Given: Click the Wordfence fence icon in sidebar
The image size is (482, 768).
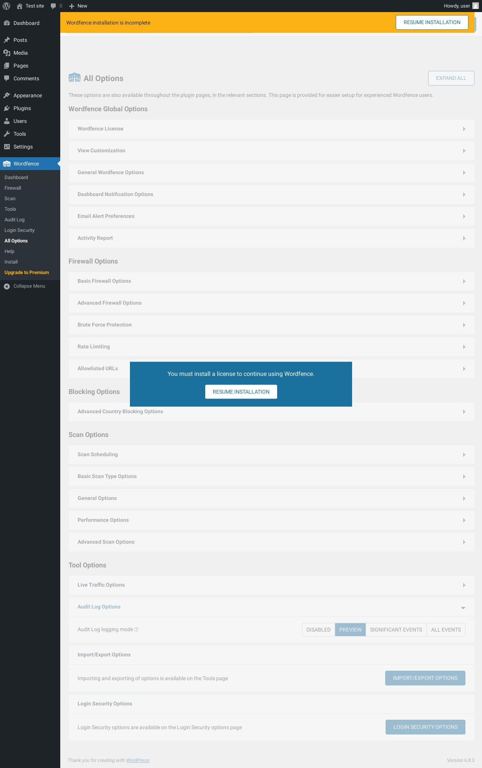Looking at the screenshot, I should coord(7,164).
